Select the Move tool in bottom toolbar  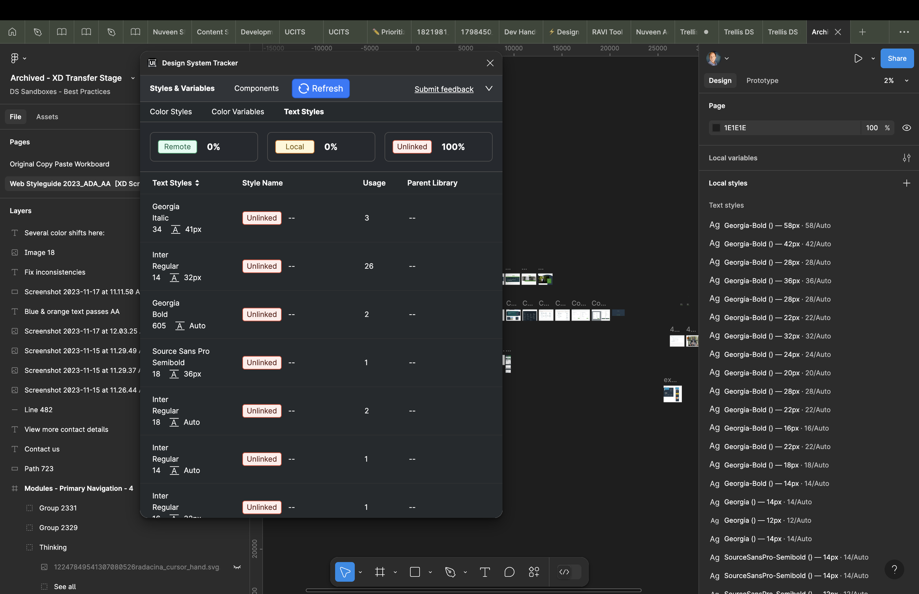tap(345, 572)
